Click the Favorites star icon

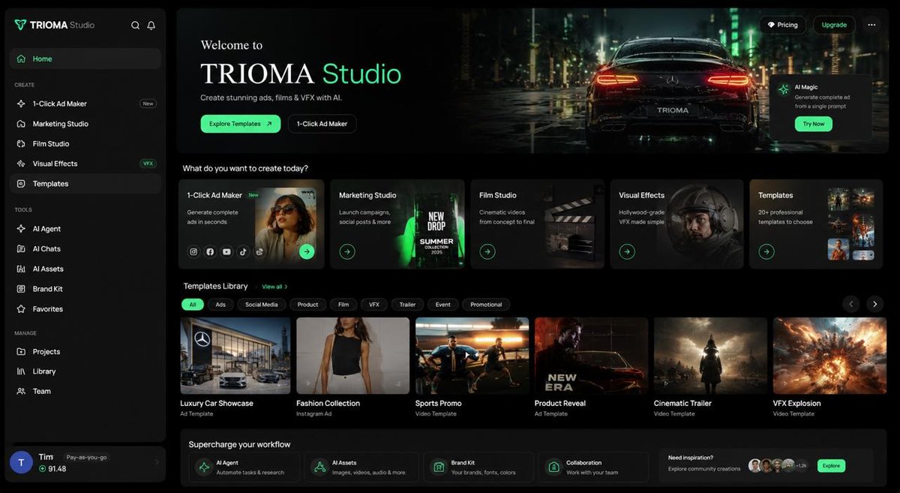(x=21, y=308)
